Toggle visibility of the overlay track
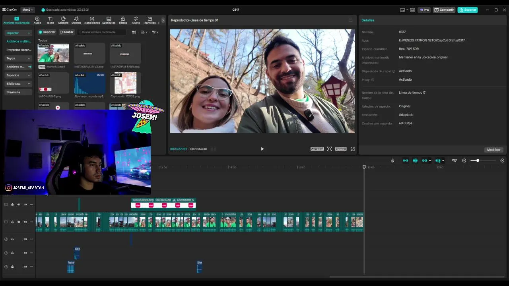This screenshot has width=509, height=286. tap(19, 205)
